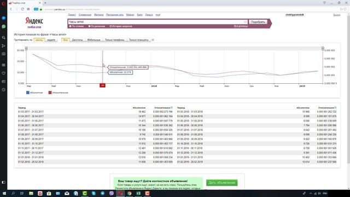Switch to the Только телефоны tab
The height and width of the screenshot is (197, 350).
114,40
